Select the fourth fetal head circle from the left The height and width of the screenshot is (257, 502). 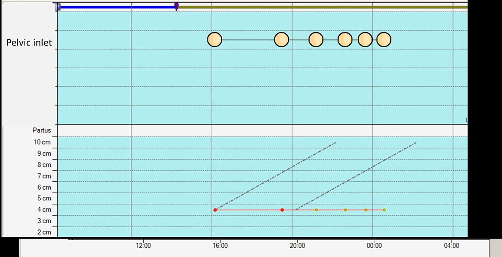(x=345, y=40)
